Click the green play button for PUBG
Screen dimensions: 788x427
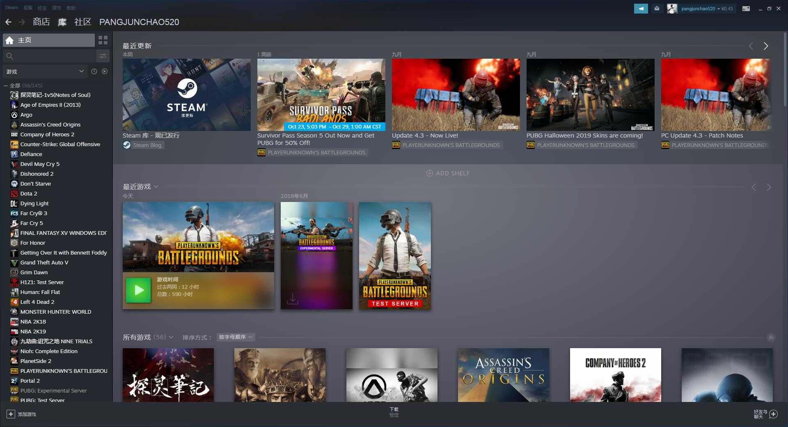coord(138,290)
